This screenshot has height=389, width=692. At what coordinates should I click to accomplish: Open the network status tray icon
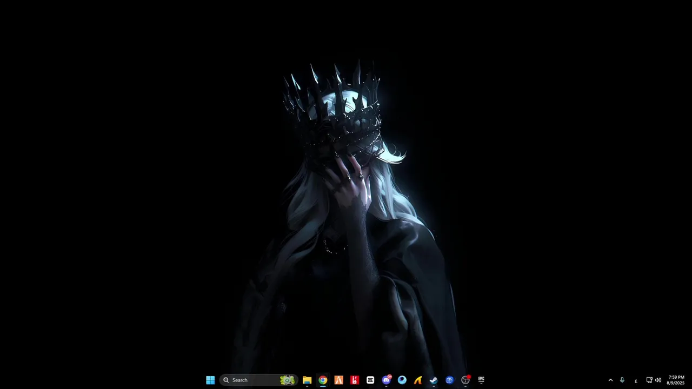(x=649, y=380)
